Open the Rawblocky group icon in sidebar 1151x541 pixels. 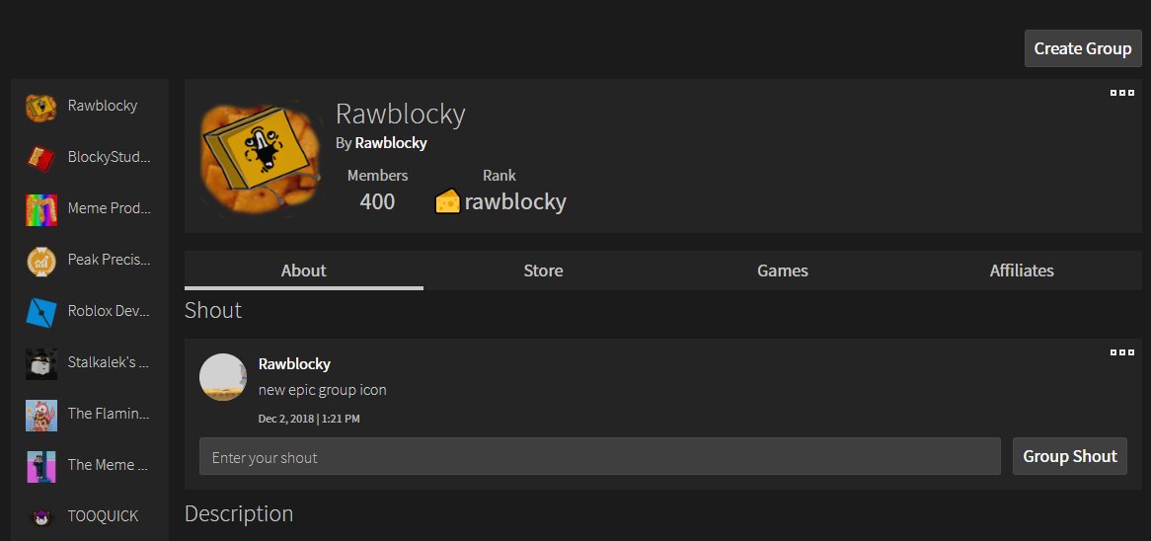click(41, 107)
